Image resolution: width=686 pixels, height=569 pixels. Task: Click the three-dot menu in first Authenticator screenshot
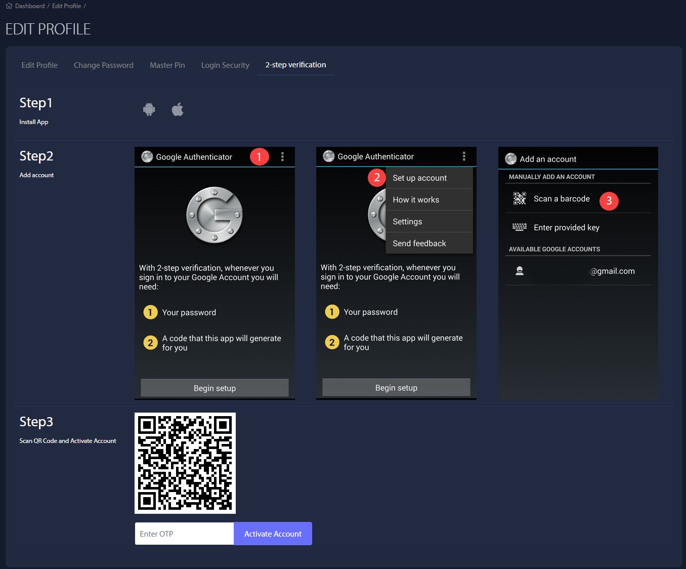pos(282,157)
